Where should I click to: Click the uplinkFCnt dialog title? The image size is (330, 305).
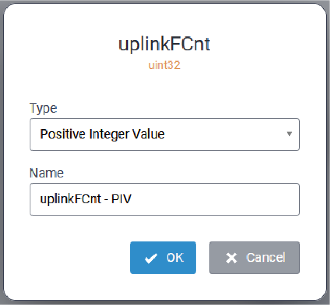pos(164,45)
